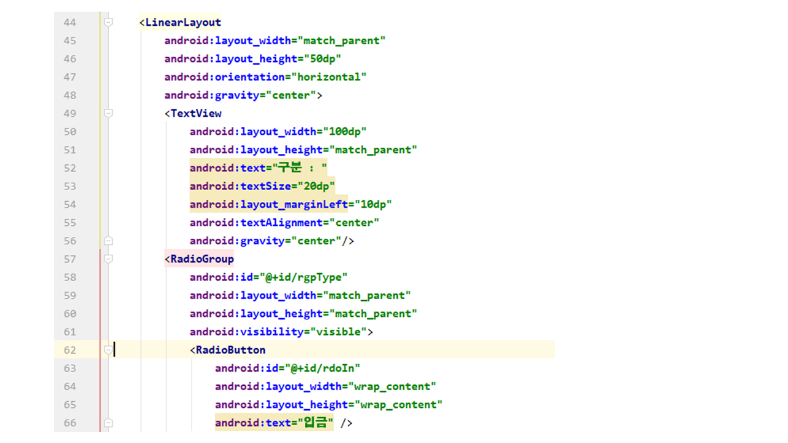This screenshot has width=788, height=443.
Task: Collapse the RadioButton block on line 62
Action: [108, 350]
